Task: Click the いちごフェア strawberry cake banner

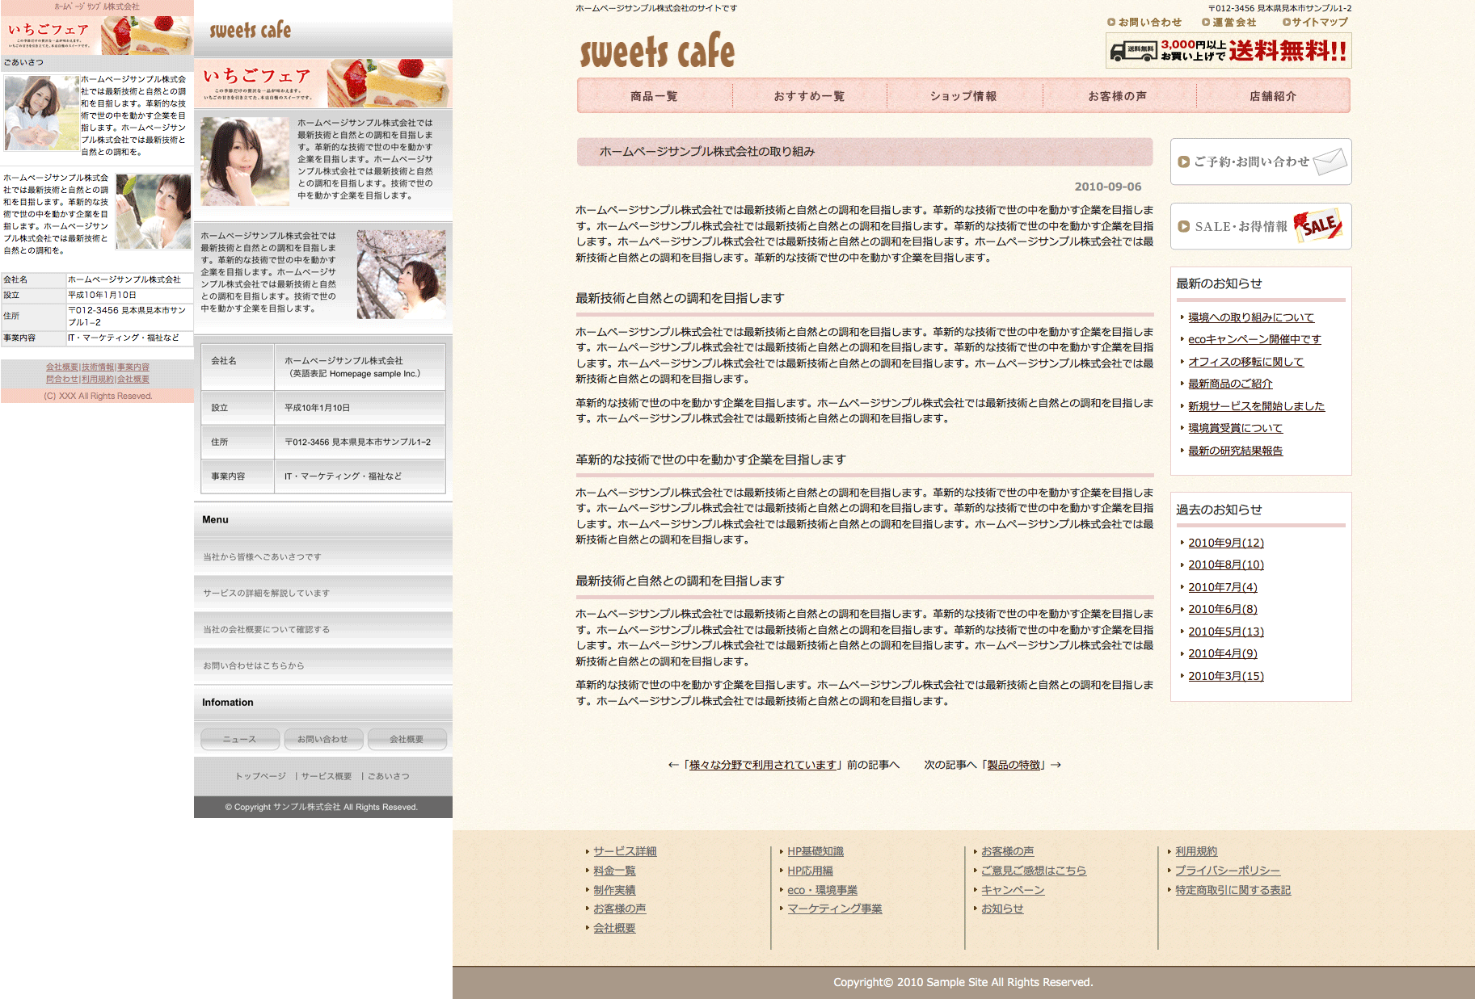Action: point(323,83)
